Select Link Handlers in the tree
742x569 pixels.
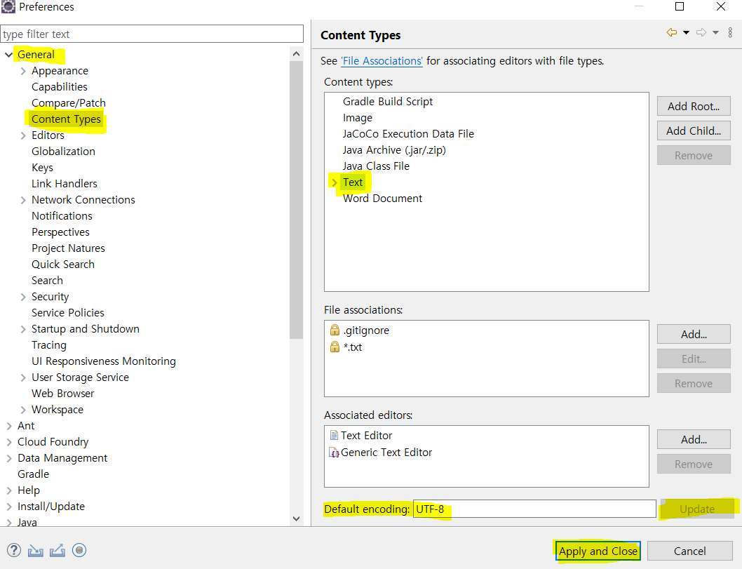pos(65,183)
